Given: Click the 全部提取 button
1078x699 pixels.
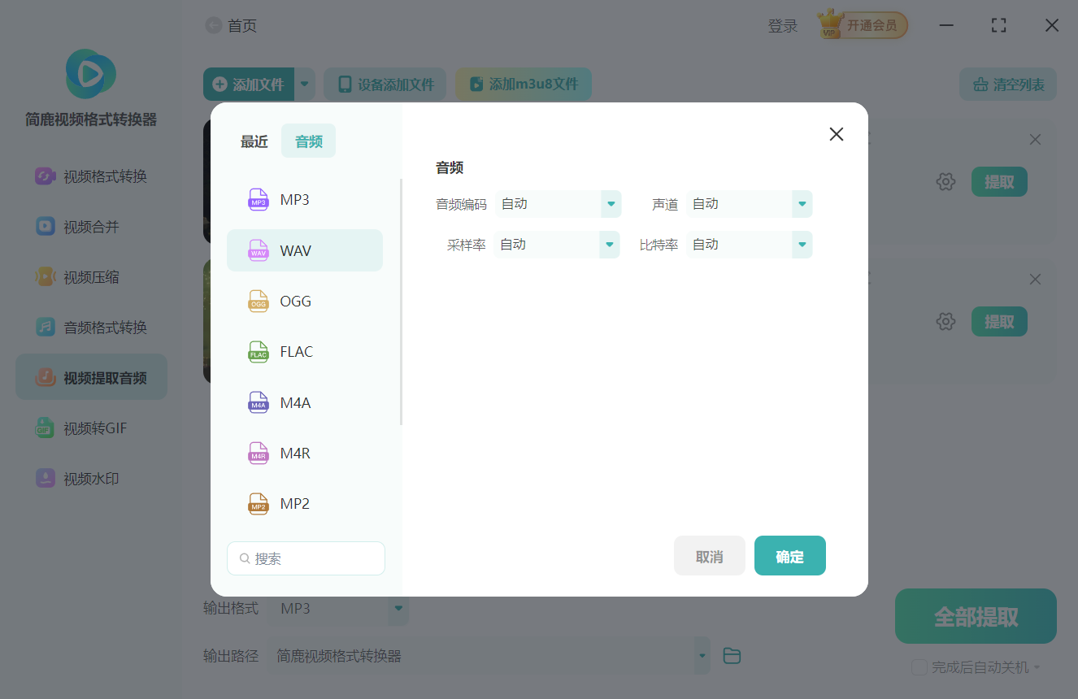Looking at the screenshot, I should [x=976, y=616].
